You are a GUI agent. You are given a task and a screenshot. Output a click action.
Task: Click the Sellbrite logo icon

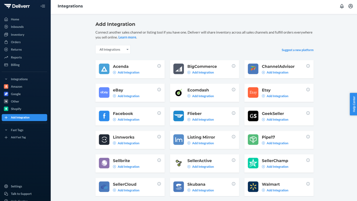click(104, 163)
